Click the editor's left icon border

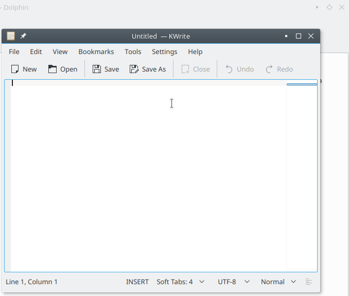[8, 176]
